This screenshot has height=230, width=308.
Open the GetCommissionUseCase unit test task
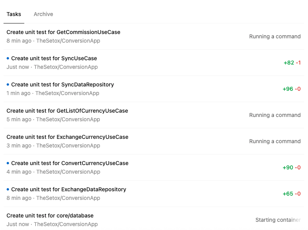click(x=63, y=32)
